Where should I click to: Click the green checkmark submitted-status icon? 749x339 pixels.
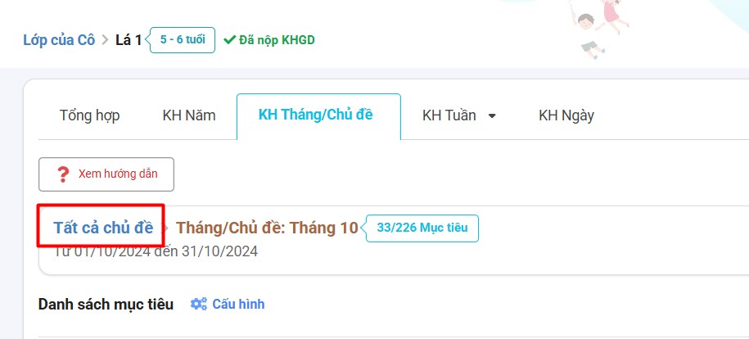pyautogui.click(x=229, y=39)
